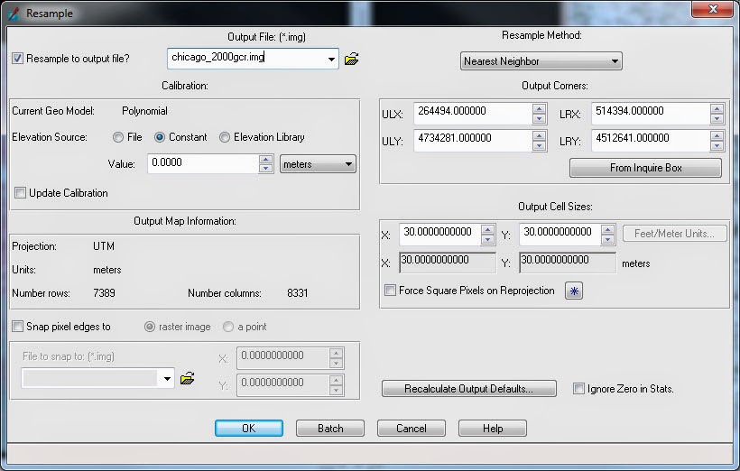Screen dimensions: 740x471
Task: Click OK button
Action: tap(249, 428)
